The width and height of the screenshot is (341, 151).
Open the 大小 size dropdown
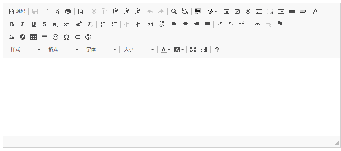(139, 50)
